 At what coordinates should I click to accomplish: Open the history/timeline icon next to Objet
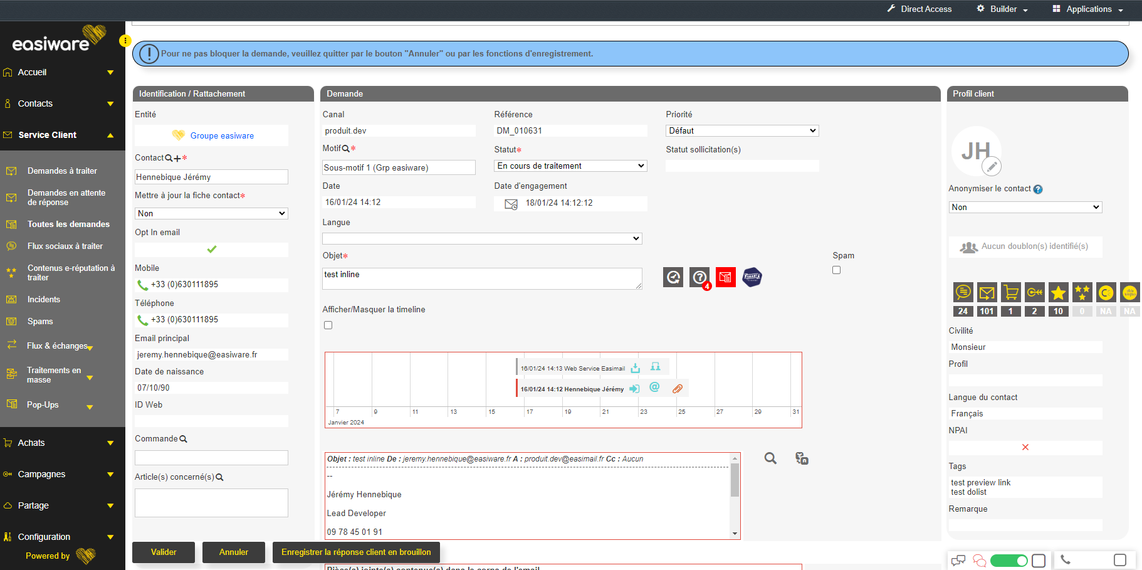[x=673, y=277]
